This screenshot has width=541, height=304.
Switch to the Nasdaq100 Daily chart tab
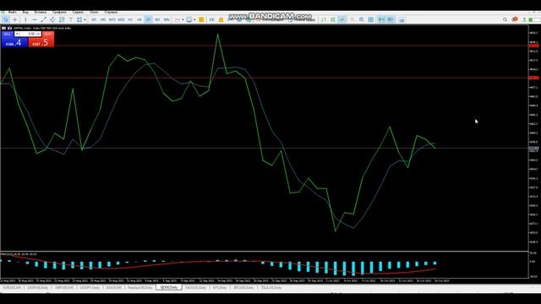pos(139,287)
